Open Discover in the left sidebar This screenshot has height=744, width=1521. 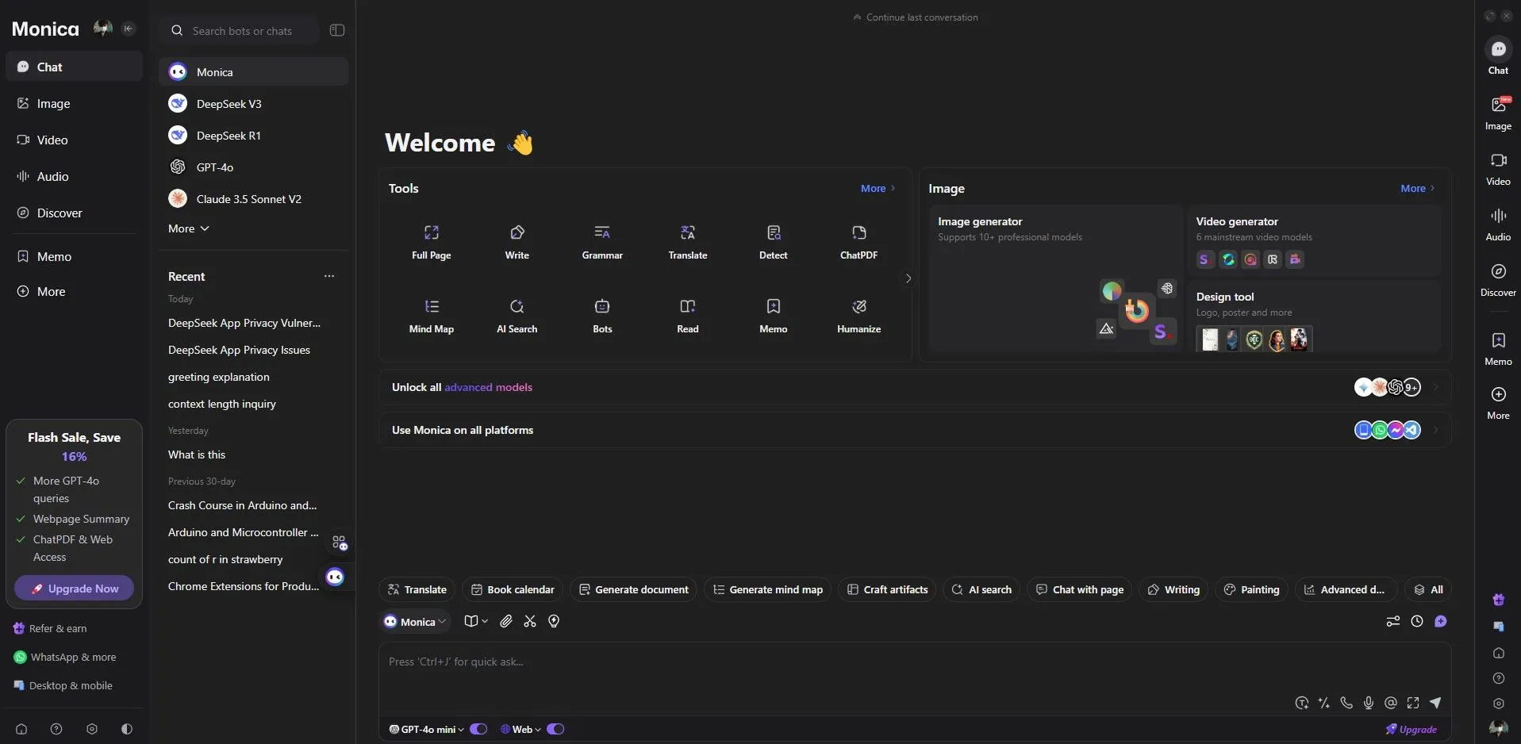[59, 213]
